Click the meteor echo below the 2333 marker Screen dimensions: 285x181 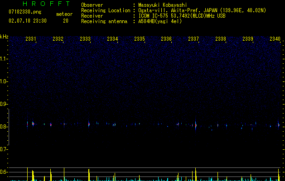[89, 124]
